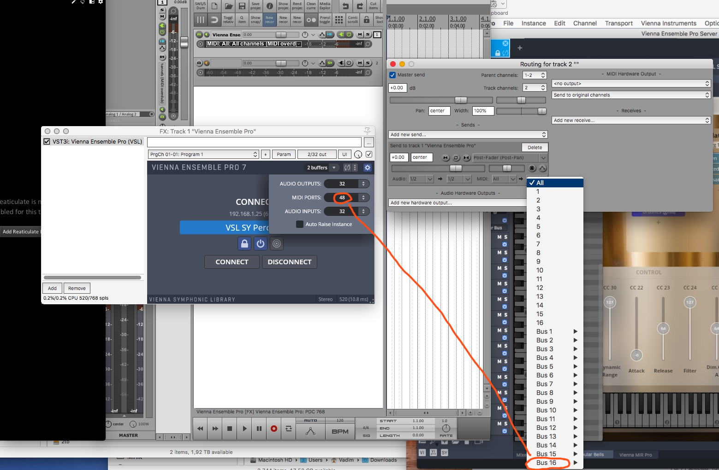
Task: Toggle track 1 record arm button
Action: tap(199, 35)
